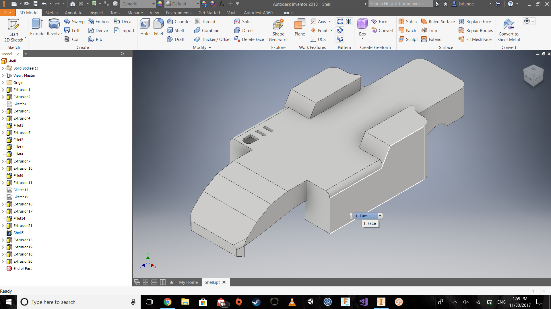Open the Default appearance dropdown
Viewport: 551px width, 309px height.
point(198,4)
